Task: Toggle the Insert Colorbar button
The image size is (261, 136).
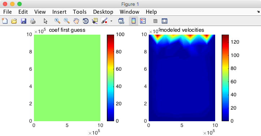Action: pos(134,21)
